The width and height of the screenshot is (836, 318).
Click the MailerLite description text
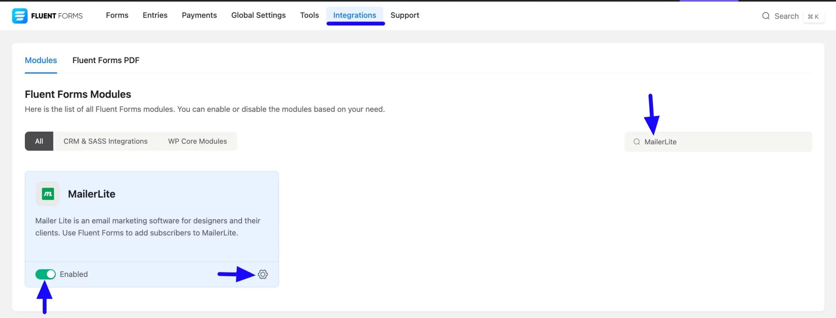coord(148,227)
